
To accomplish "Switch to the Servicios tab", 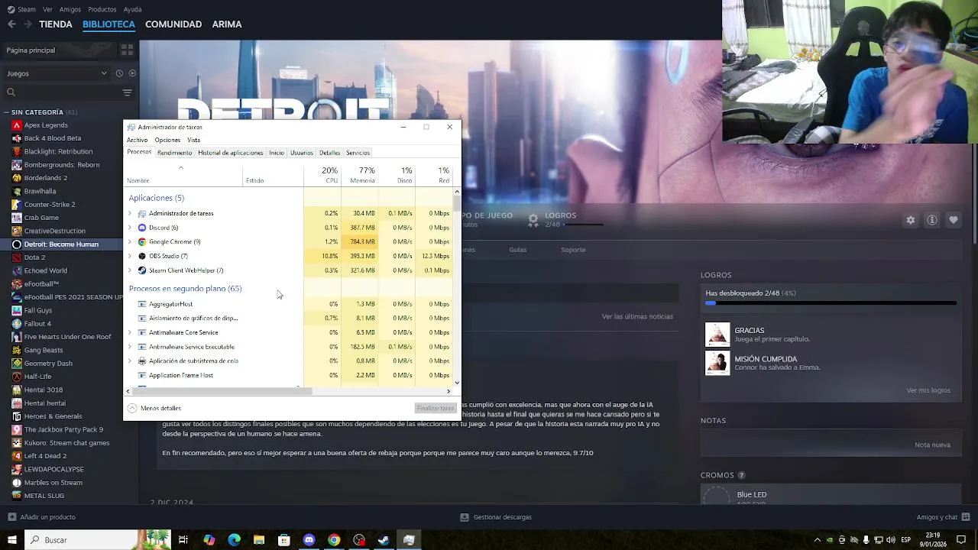I will (358, 153).
